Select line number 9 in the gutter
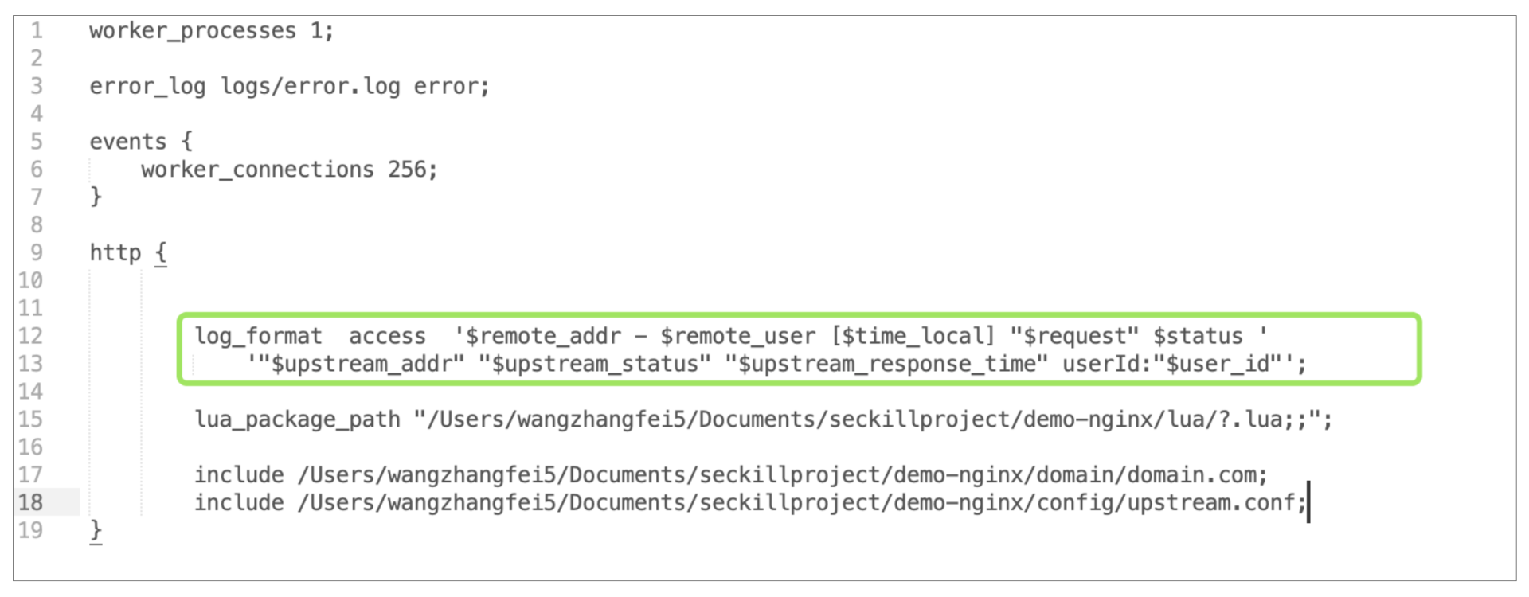The width and height of the screenshot is (1529, 597). [37, 252]
